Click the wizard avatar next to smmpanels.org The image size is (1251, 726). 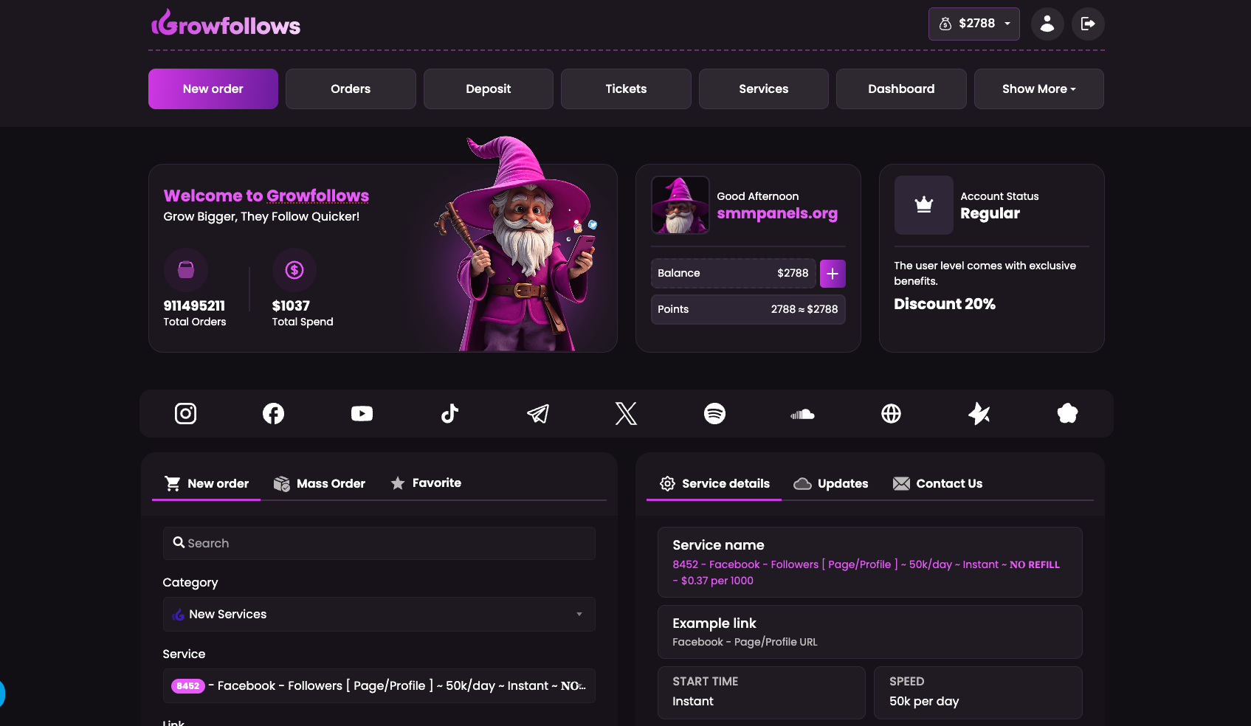point(680,205)
